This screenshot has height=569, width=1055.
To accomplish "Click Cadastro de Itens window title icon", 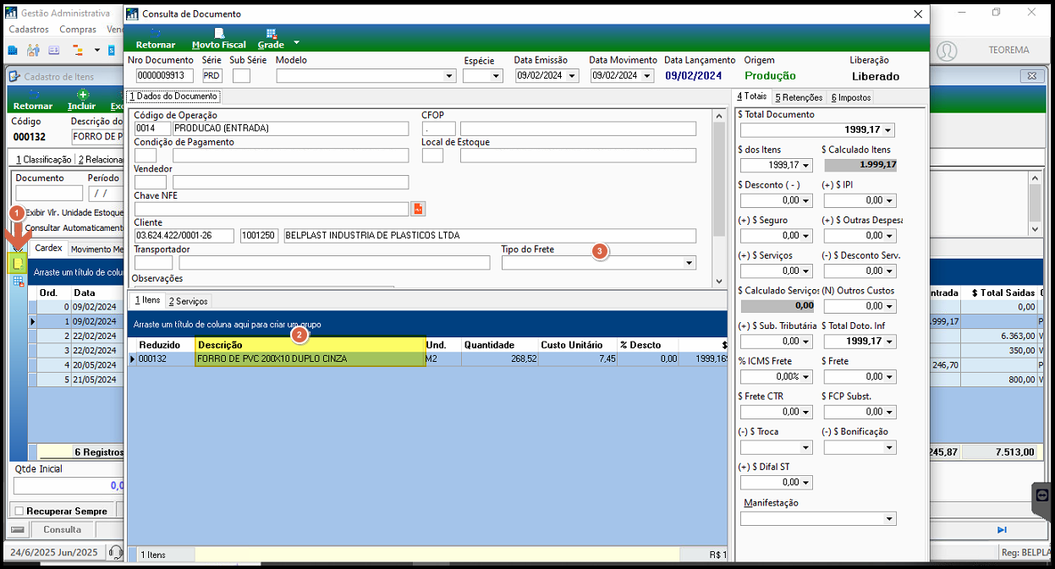I will (14, 76).
